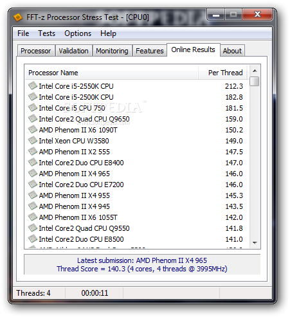
Task: Click chip icon beside Core2 Duo E8500
Action: click(x=33, y=239)
